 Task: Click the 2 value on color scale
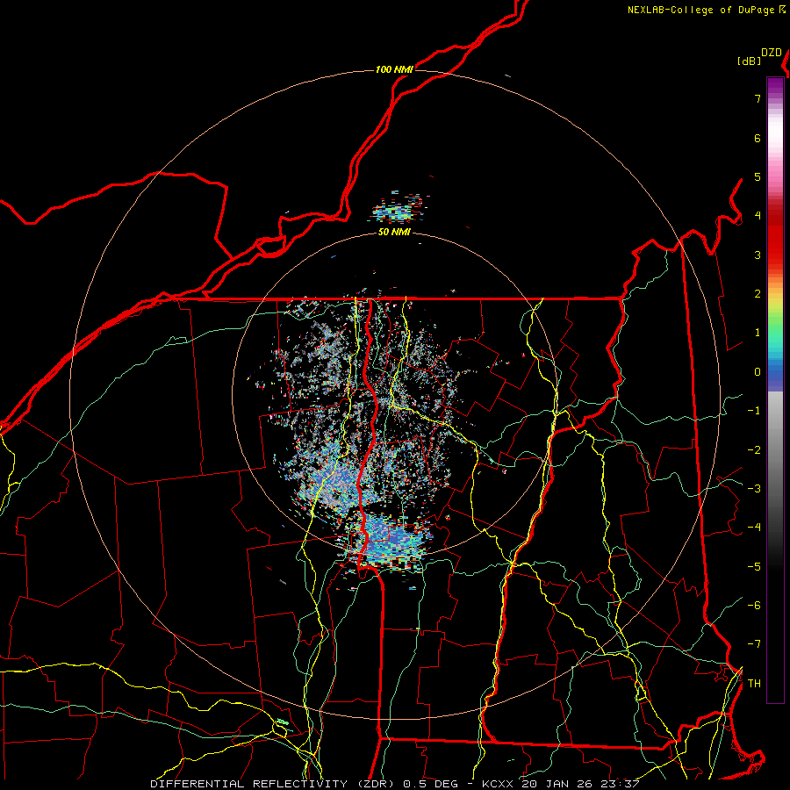[758, 294]
